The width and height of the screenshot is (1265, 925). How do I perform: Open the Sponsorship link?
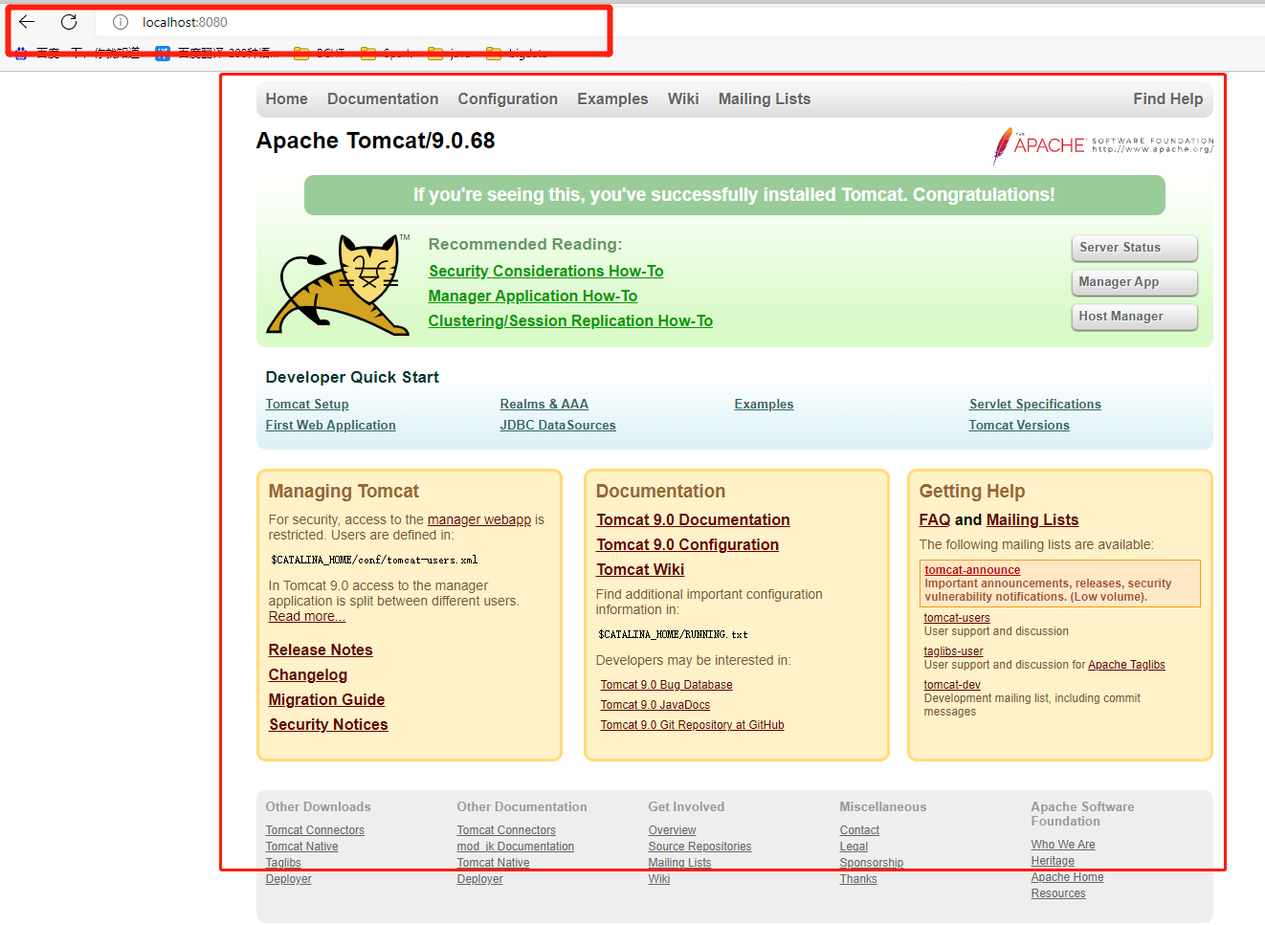pyautogui.click(x=872, y=863)
